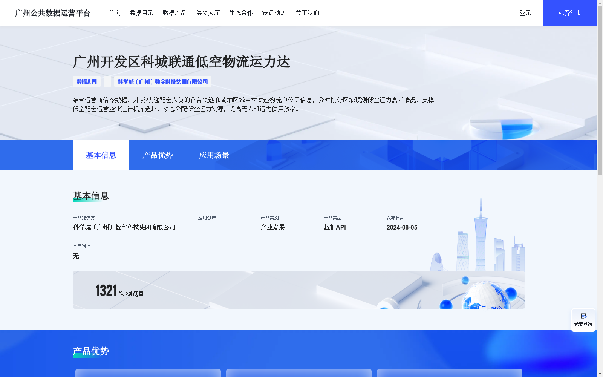This screenshot has width=603, height=377.
Task: Go to 首页 in the navigation bar
Action: click(x=115, y=13)
